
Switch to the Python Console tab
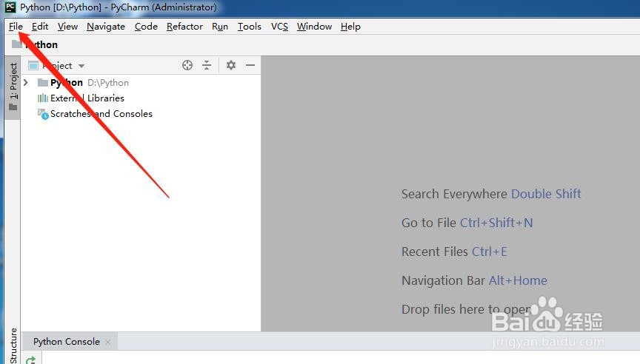(67, 342)
